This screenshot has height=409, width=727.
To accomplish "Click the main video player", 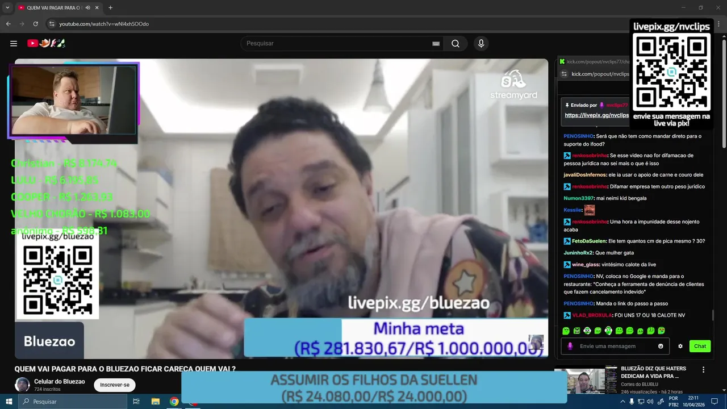I will click(x=281, y=208).
